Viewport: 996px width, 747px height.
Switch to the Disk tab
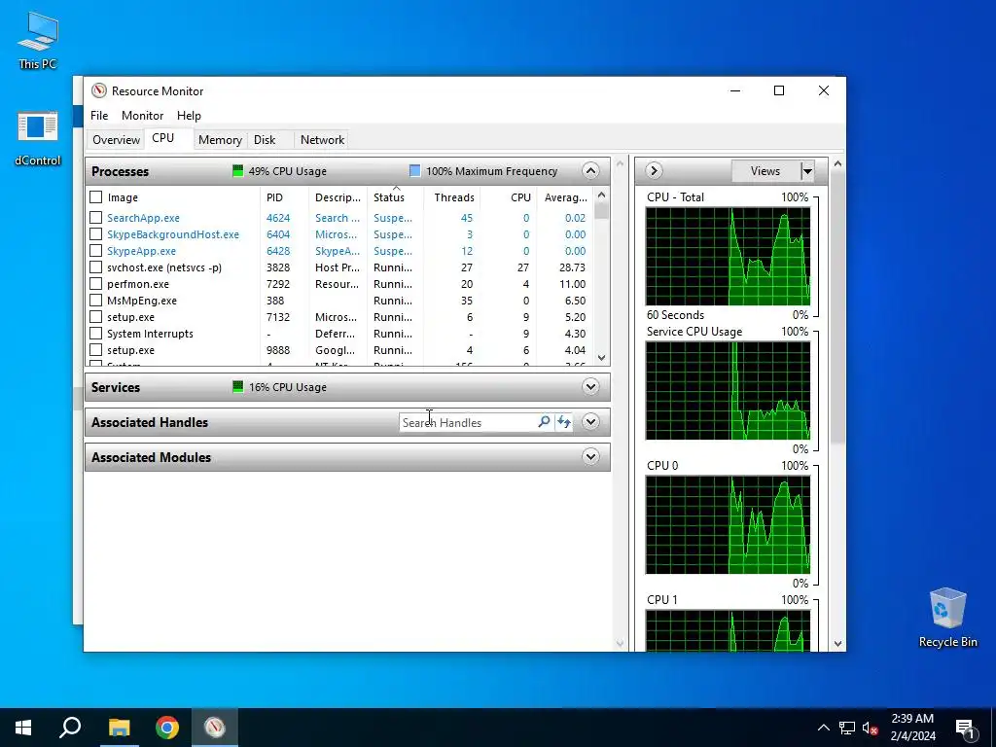pyautogui.click(x=265, y=140)
